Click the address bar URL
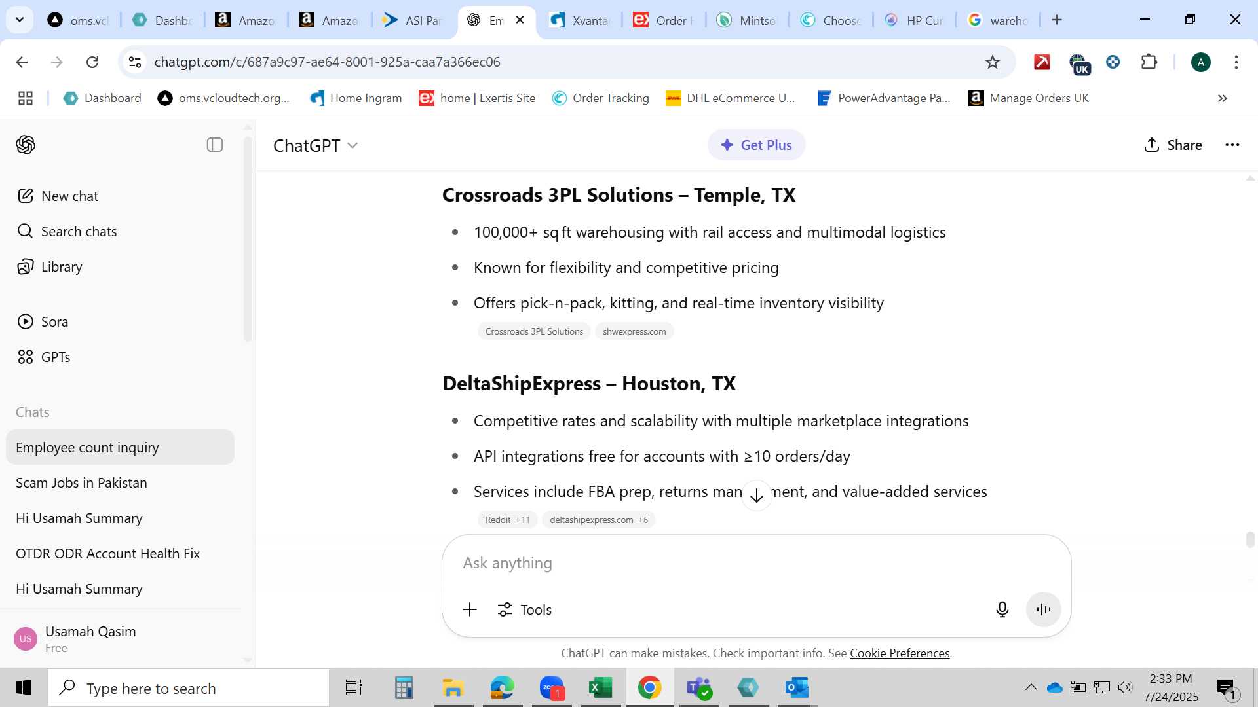 pos(327,62)
